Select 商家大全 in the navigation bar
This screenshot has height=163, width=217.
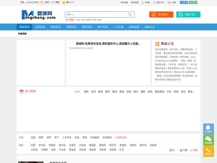coord(149,27)
